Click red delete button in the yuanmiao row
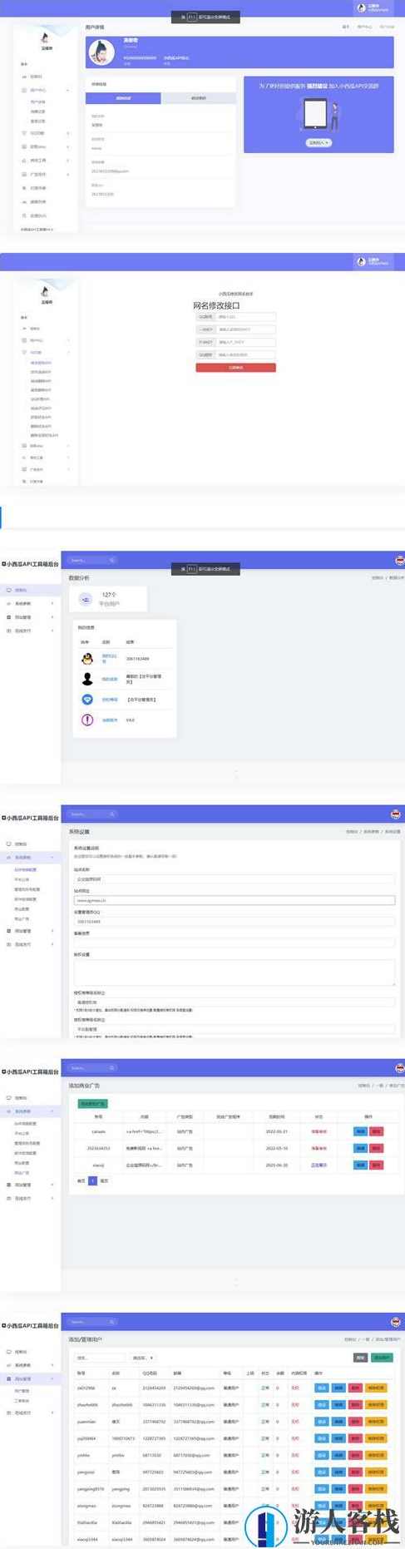Screen dimensions: 405x1549 coord(355,1422)
